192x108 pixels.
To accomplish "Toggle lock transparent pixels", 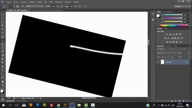I will point(163,57).
